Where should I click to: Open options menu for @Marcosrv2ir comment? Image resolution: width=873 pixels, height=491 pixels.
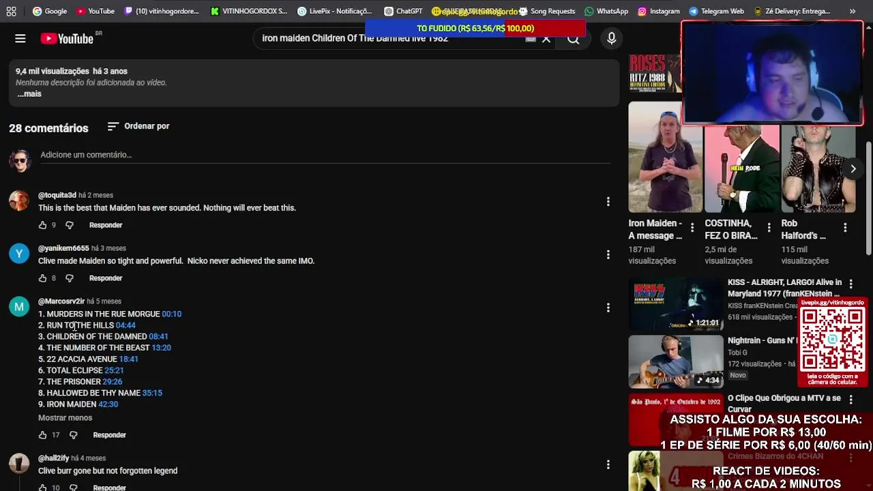[x=608, y=308]
